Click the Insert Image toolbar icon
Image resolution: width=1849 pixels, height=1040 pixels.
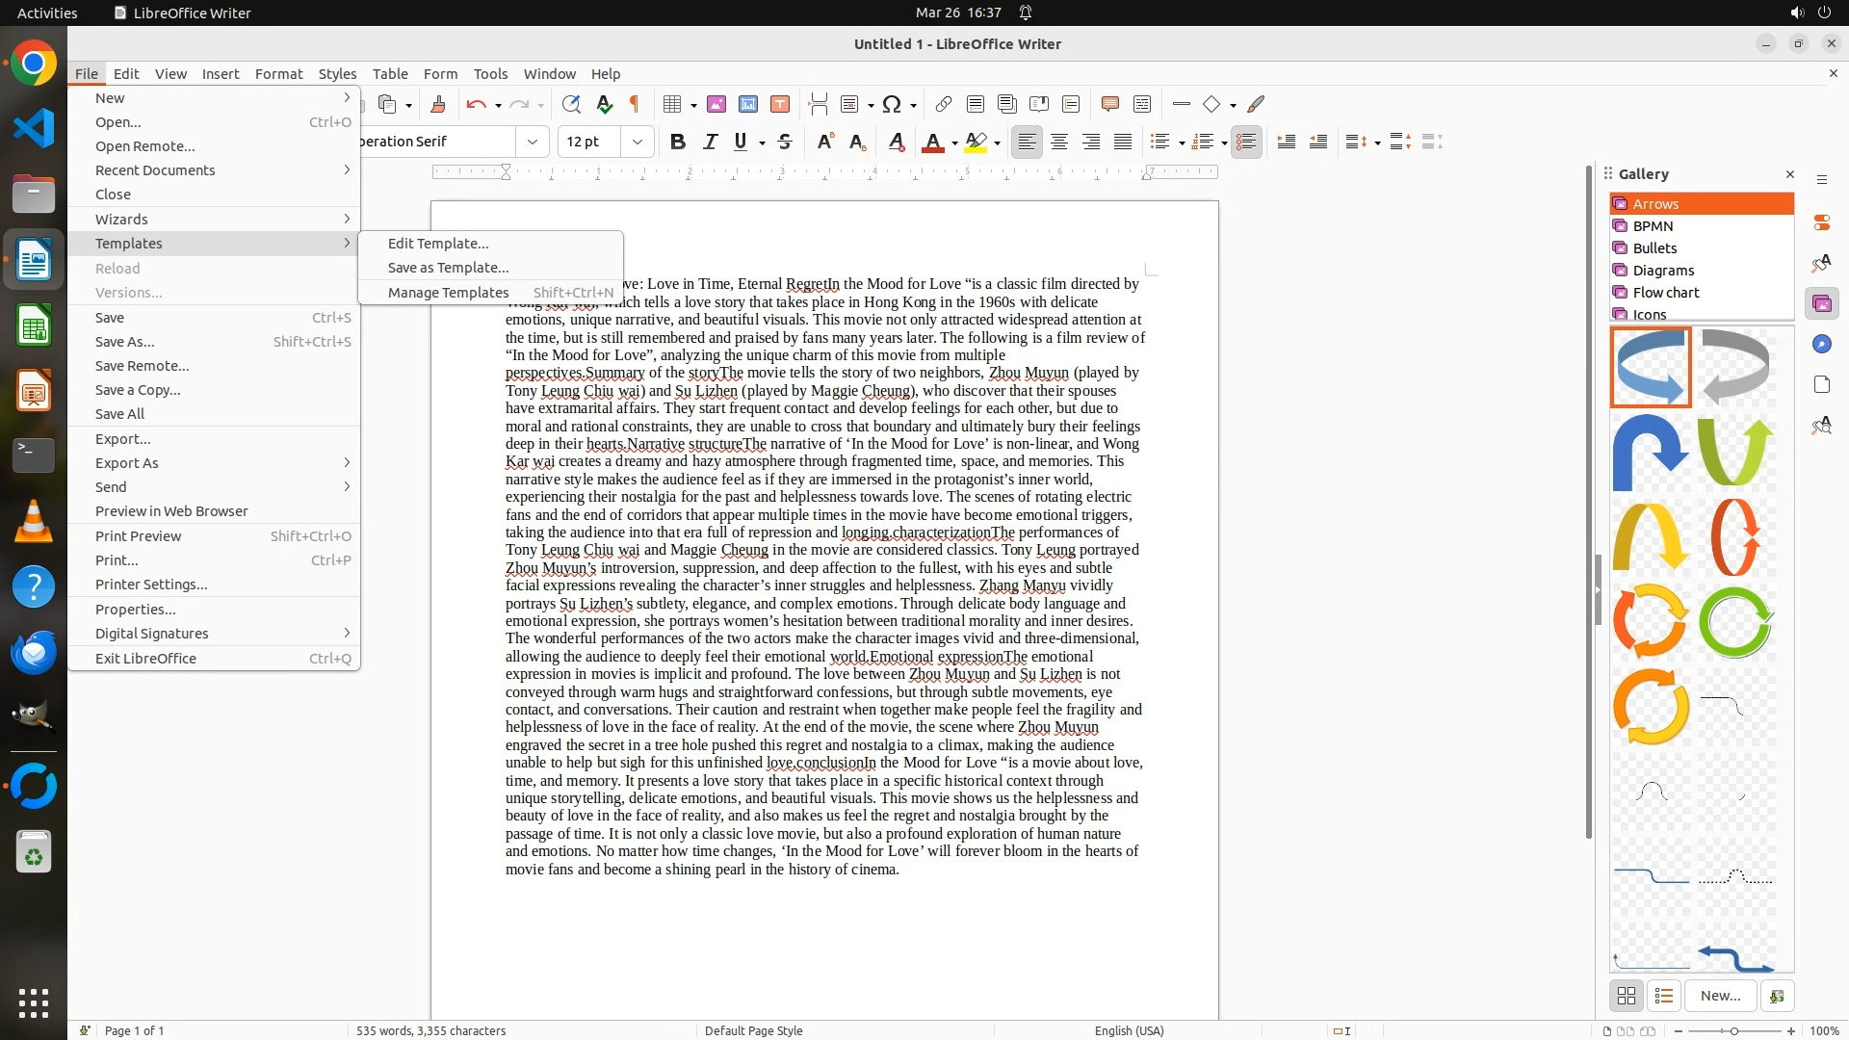point(716,104)
